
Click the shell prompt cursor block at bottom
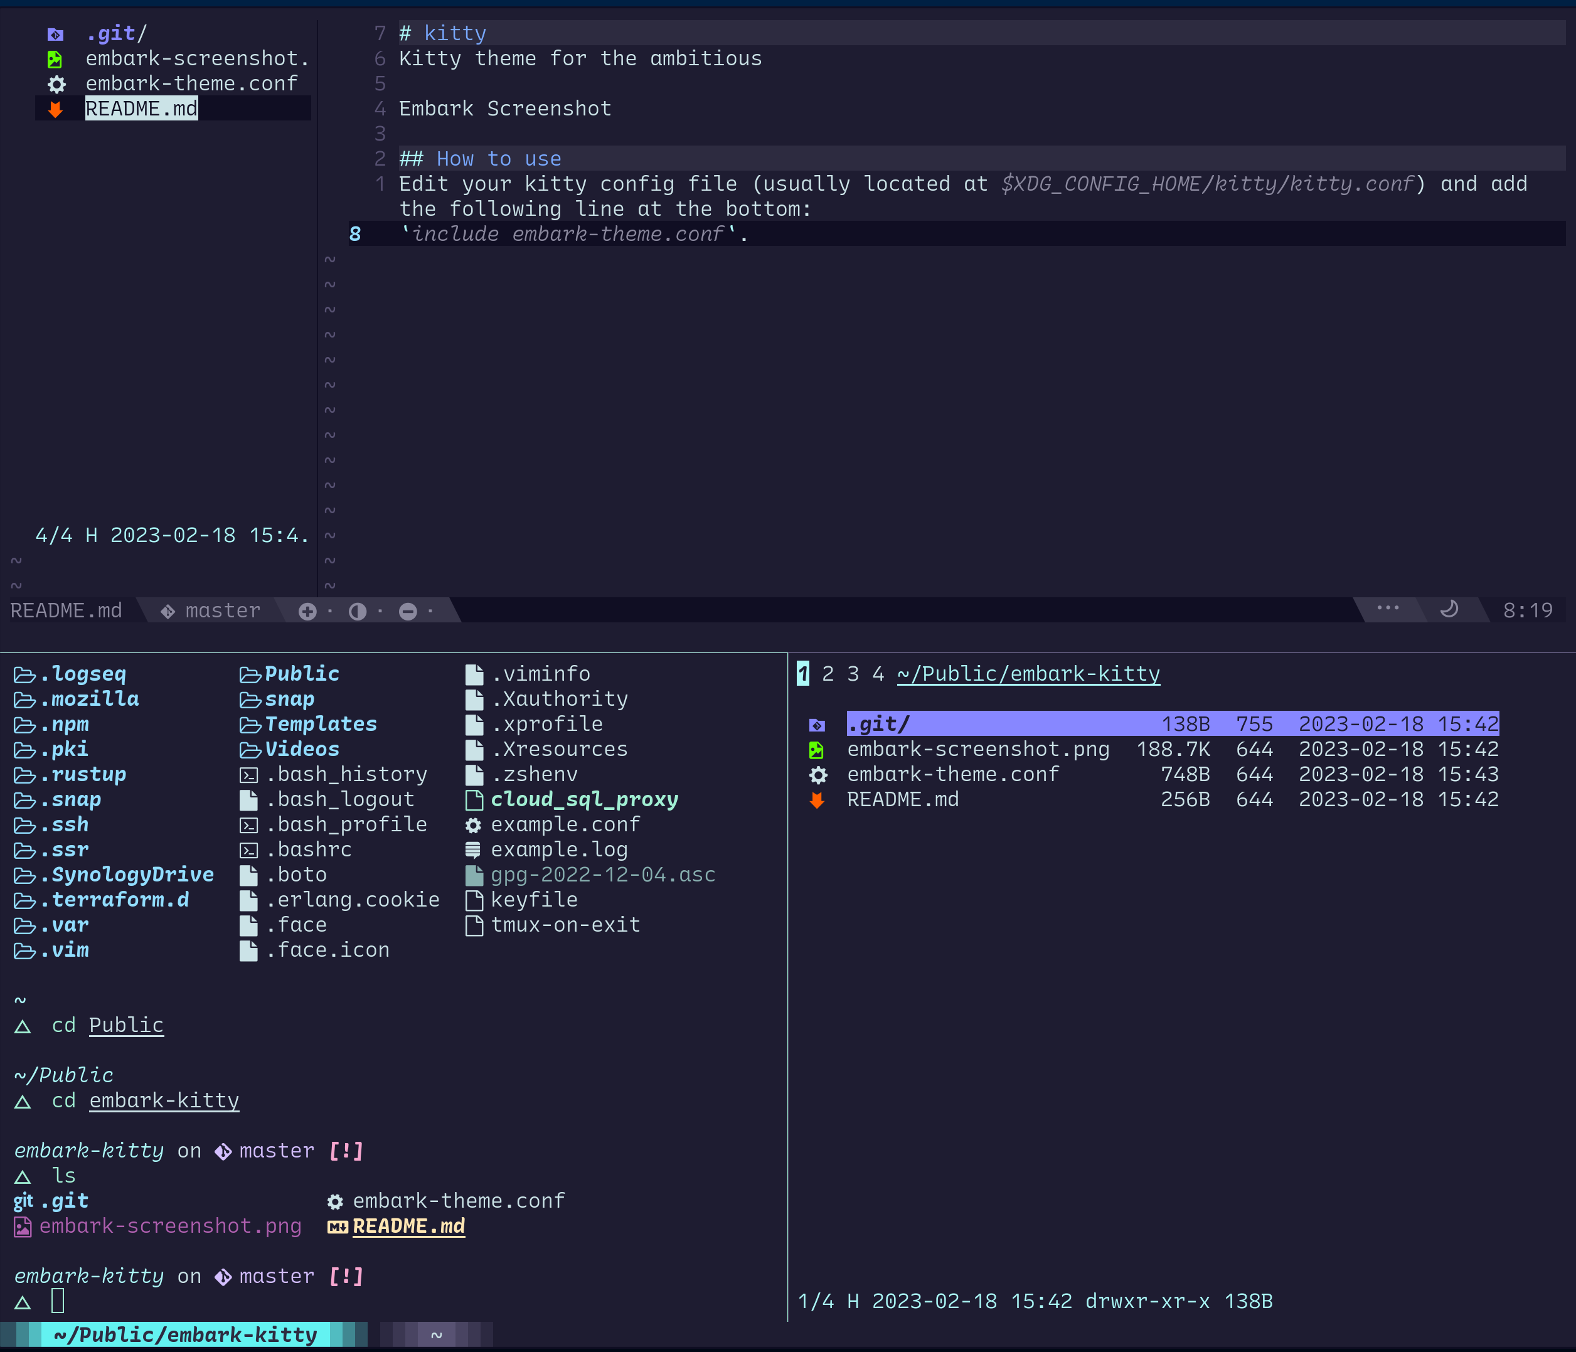tap(58, 1301)
